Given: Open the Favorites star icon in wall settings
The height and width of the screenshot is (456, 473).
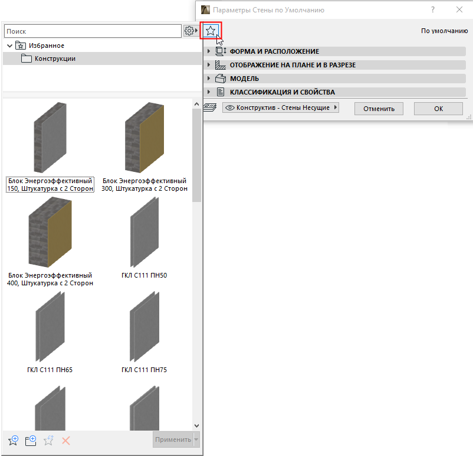Looking at the screenshot, I should [211, 31].
